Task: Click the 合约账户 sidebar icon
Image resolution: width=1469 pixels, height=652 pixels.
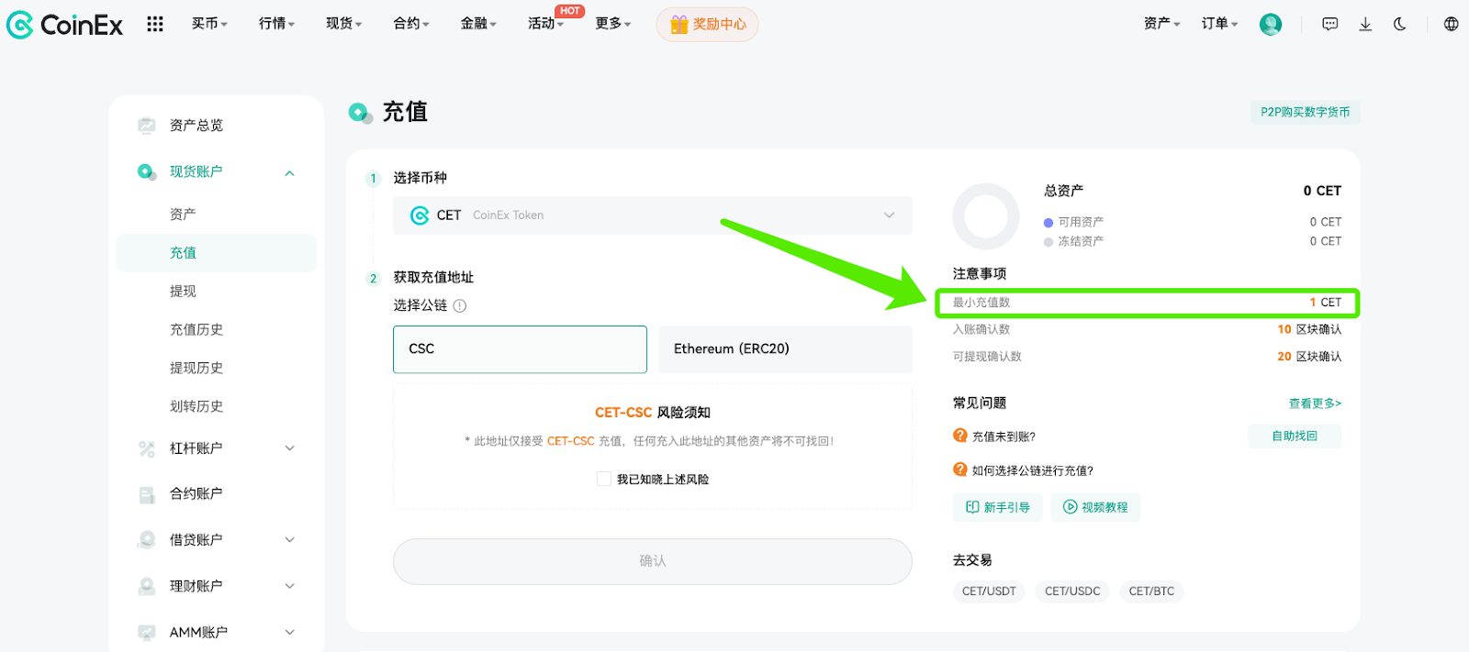Action: point(146,494)
